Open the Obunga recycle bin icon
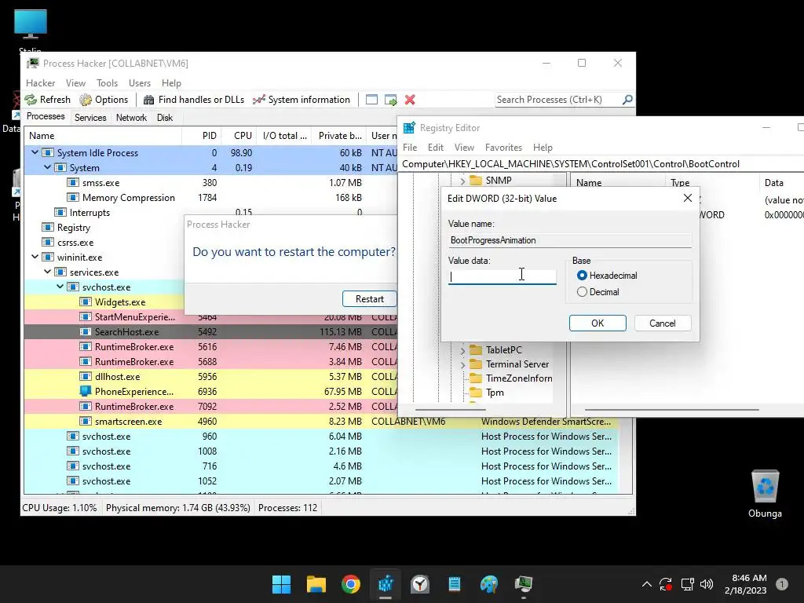 [765, 493]
